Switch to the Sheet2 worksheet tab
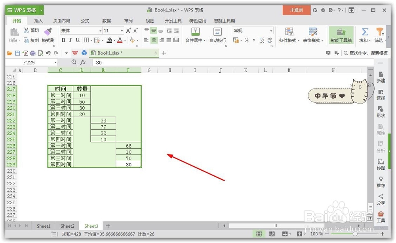Image resolution: width=396 pixels, height=243 pixels. (x=67, y=226)
